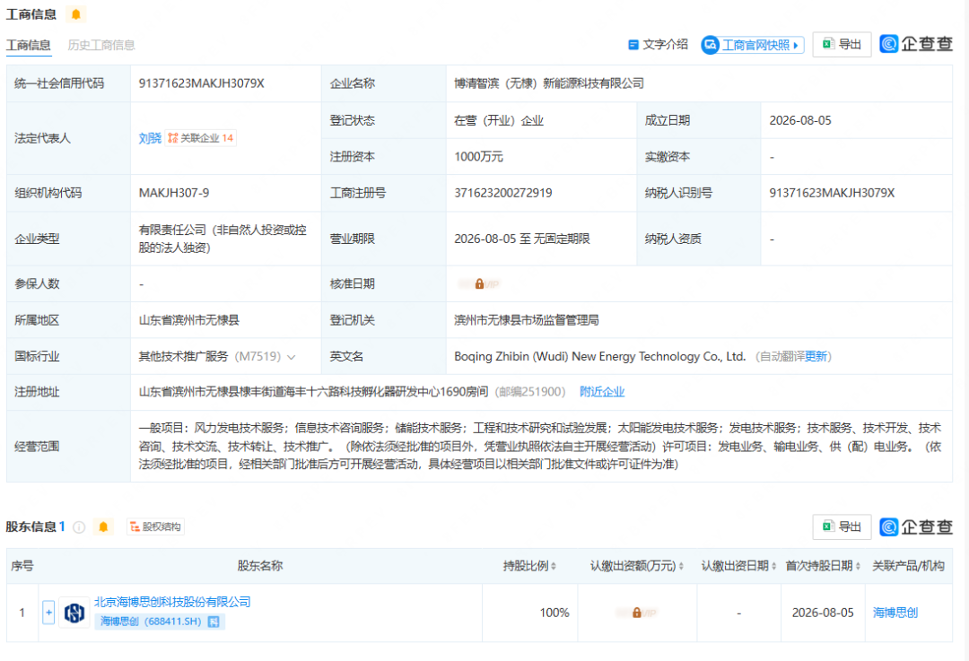
Task: Click the credit code 91371623MAKJH3079X under 统一社会信用代码
Action: click(x=202, y=83)
